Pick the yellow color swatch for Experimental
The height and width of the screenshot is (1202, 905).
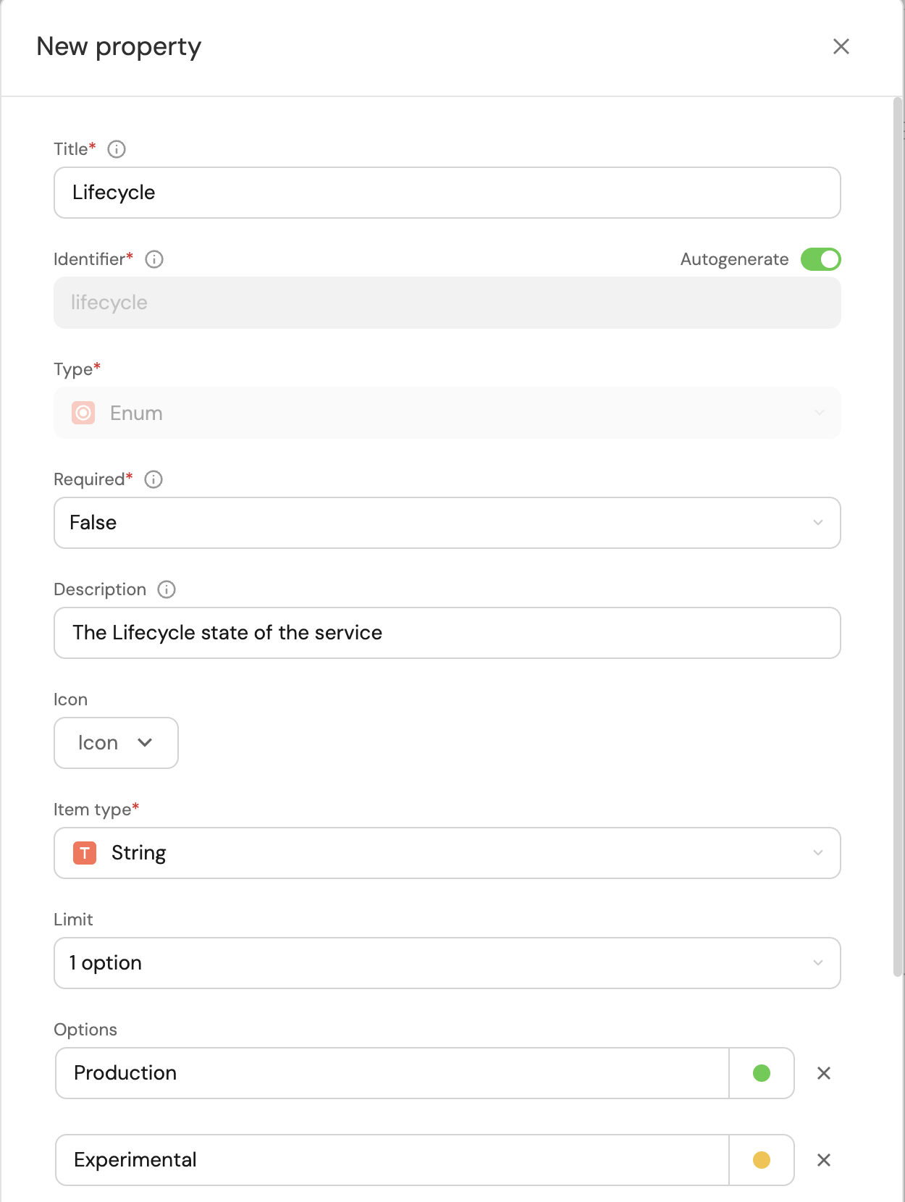click(761, 1160)
